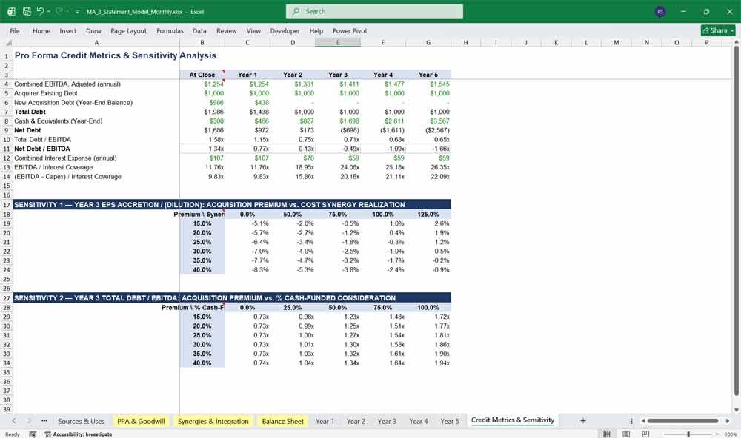This screenshot has height=438, width=741.
Task: Click the Redo arrow icon
Action: click(x=59, y=11)
